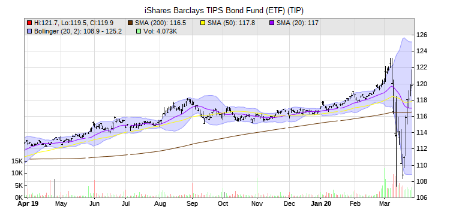Click the green Vol legend swatch

138,31
